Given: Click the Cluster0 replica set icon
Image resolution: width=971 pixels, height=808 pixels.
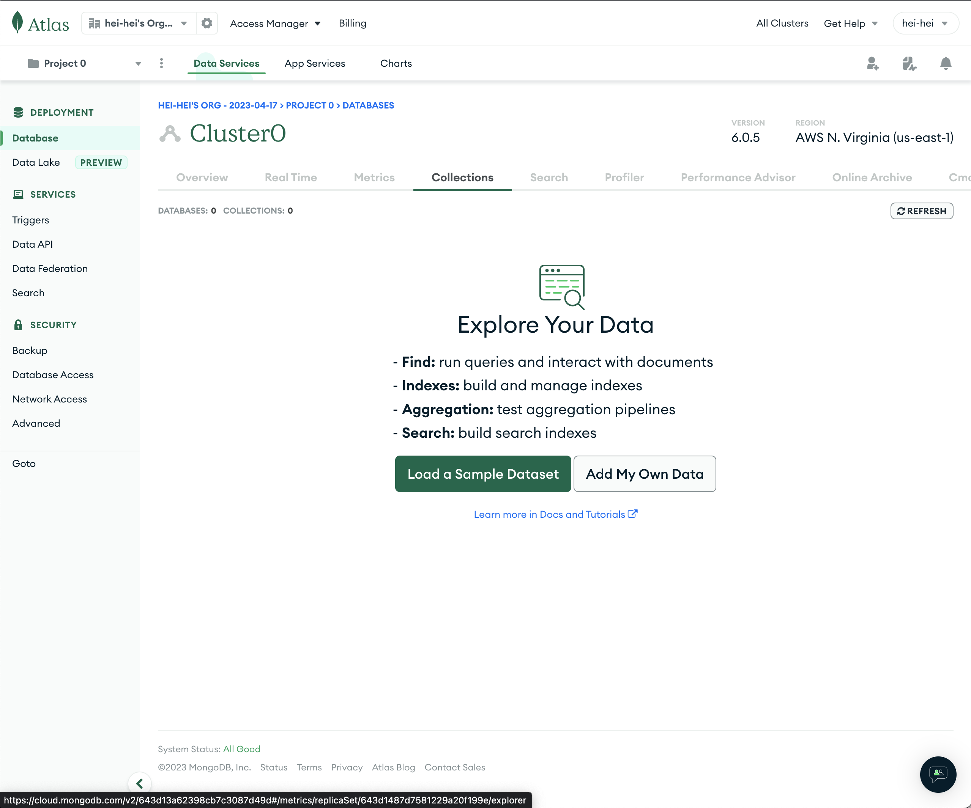Looking at the screenshot, I should [170, 134].
